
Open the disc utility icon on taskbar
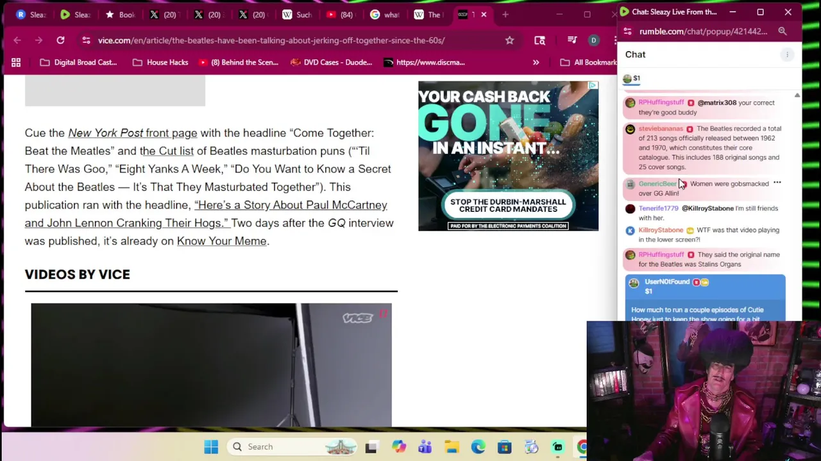point(531,447)
